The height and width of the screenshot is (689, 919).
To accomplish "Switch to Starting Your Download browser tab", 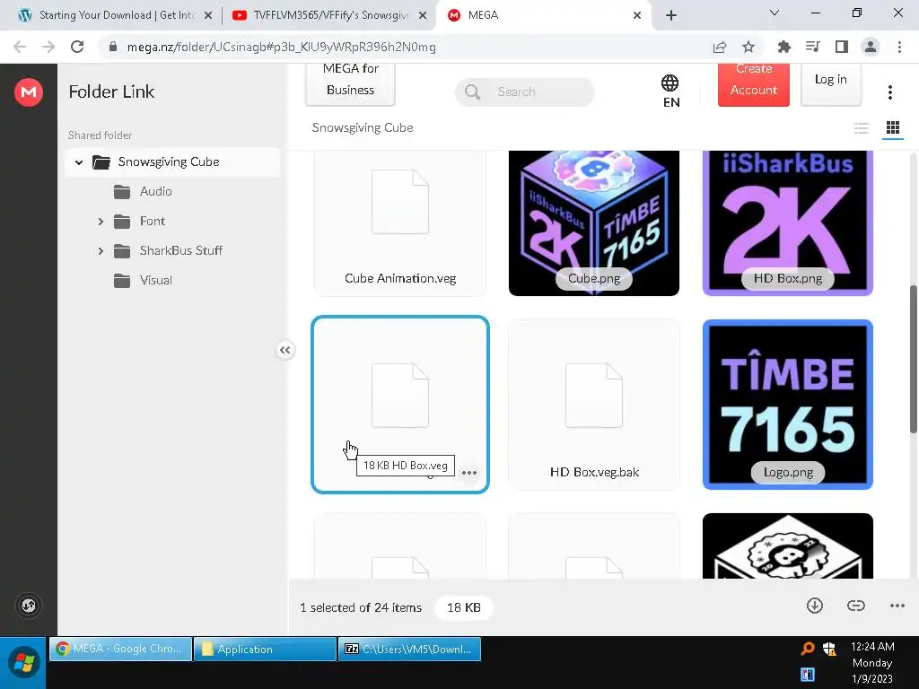I will coord(116,15).
